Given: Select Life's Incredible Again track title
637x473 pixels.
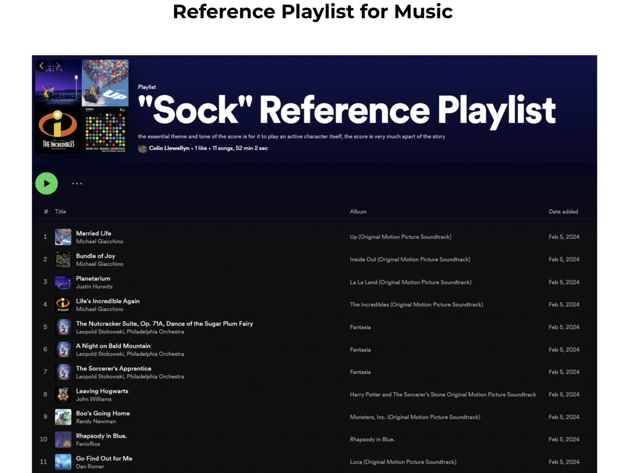Looking at the screenshot, I should (x=108, y=301).
